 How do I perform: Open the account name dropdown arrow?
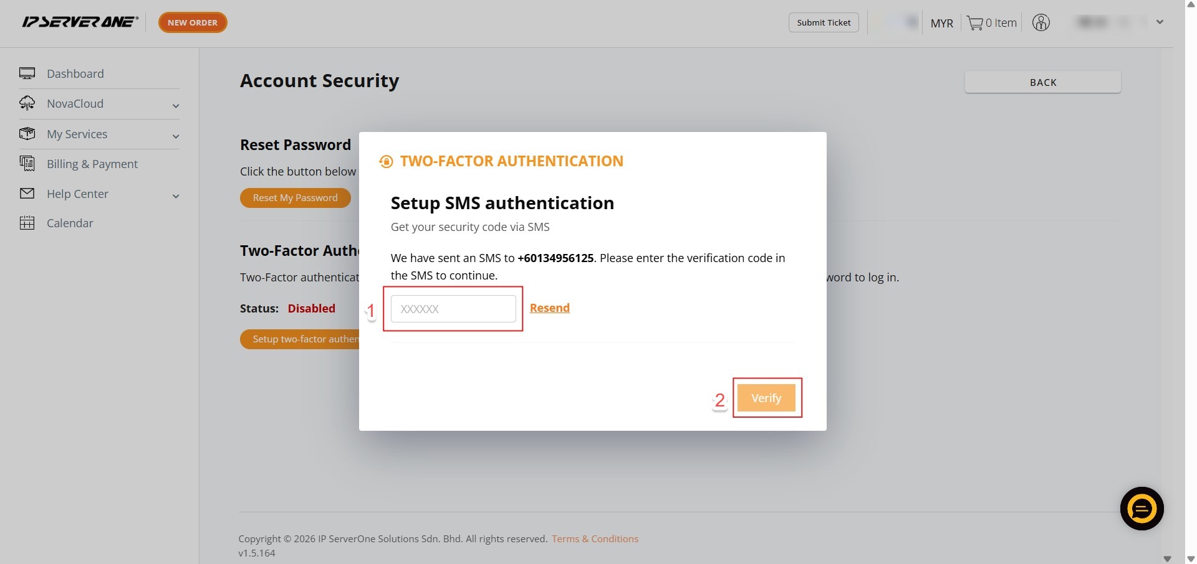click(x=1160, y=22)
